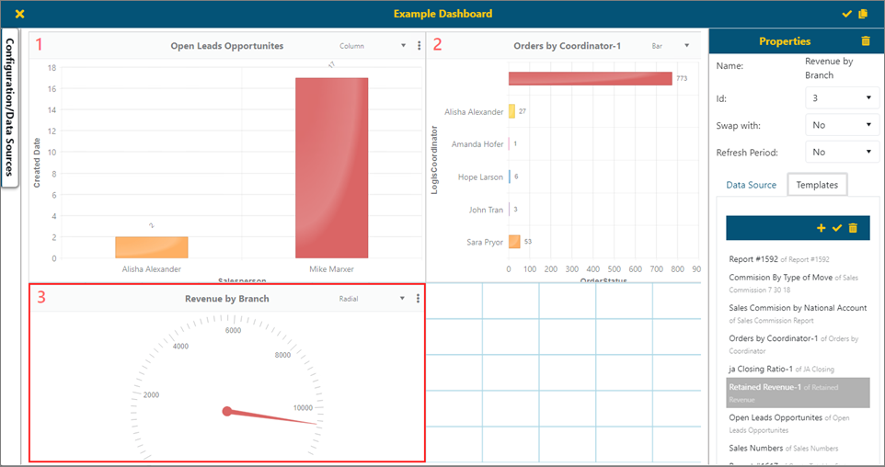Switch to the Data Source tab

click(x=751, y=185)
